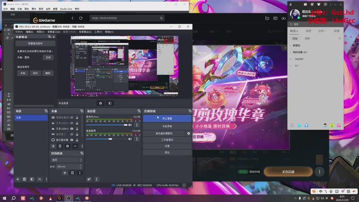Open virtual camera settings gear
The image size is (359, 202).
pos(188,133)
